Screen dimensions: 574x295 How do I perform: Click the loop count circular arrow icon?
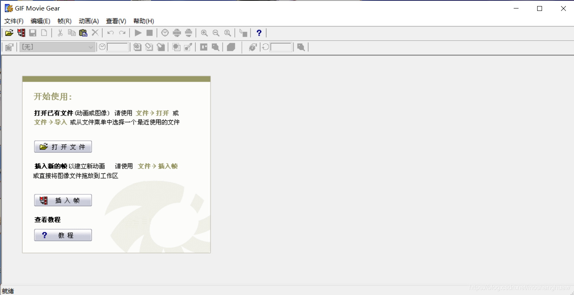(266, 47)
